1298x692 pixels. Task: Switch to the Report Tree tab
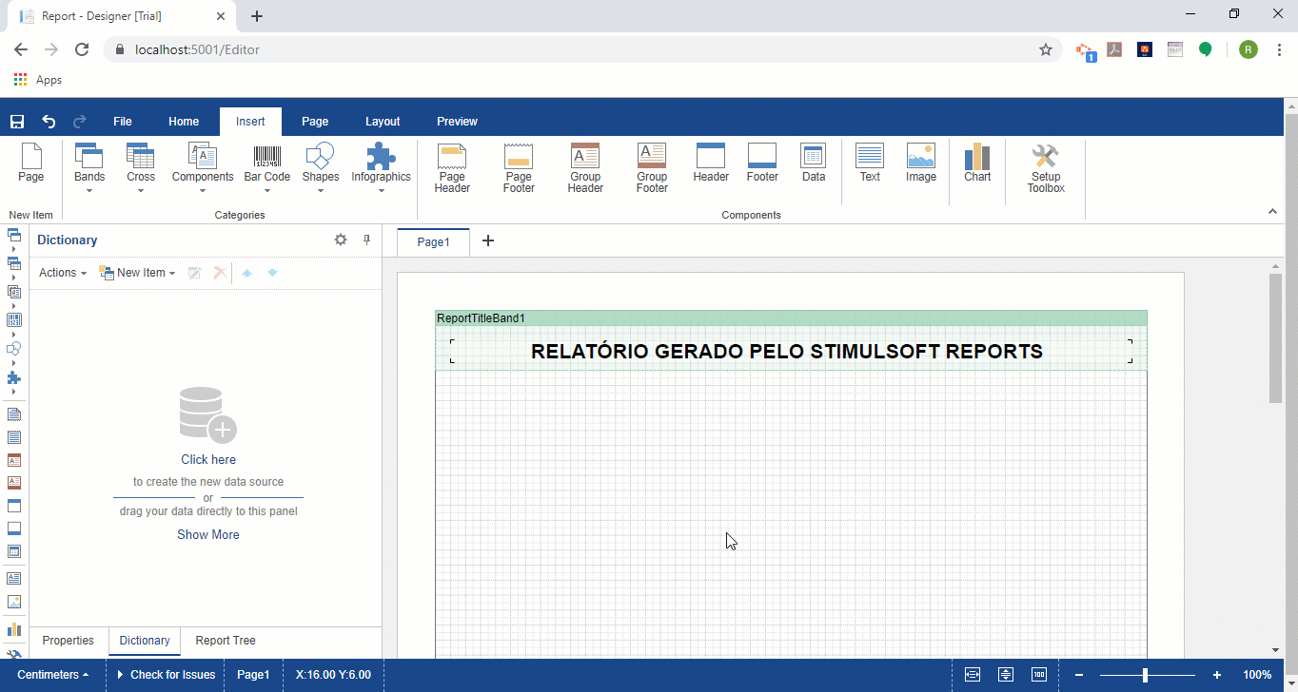(226, 641)
